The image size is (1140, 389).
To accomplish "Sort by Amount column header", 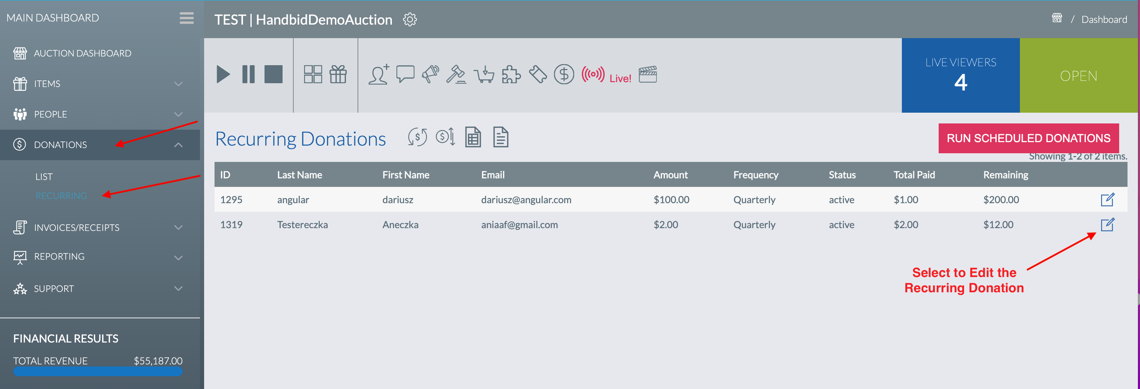I will click(x=670, y=175).
